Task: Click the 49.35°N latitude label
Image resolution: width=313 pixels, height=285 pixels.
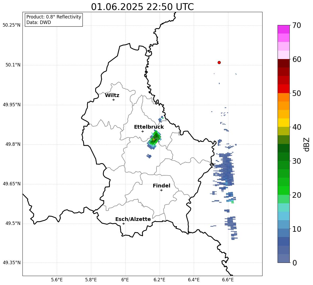Action: 12,263
